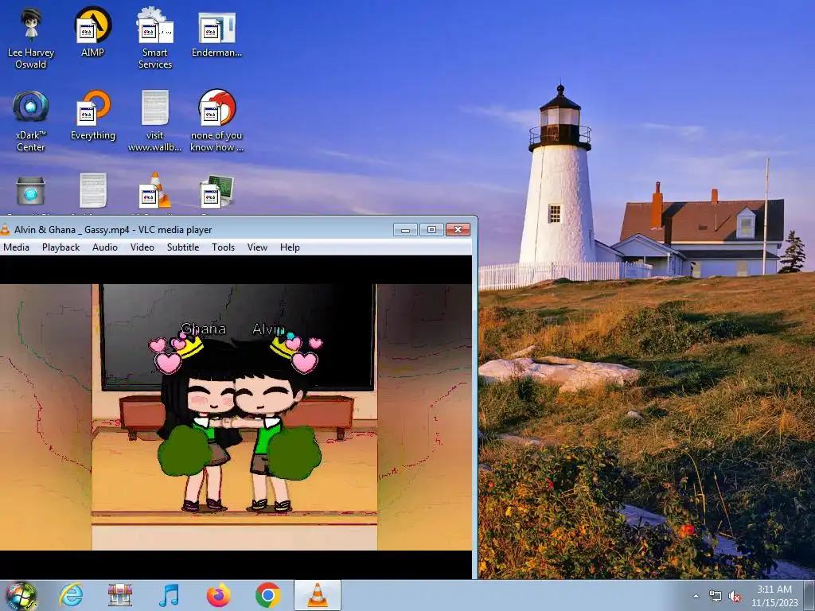This screenshot has height=611, width=815.
Task: Click the VLC video playback area
Action: [x=236, y=417]
